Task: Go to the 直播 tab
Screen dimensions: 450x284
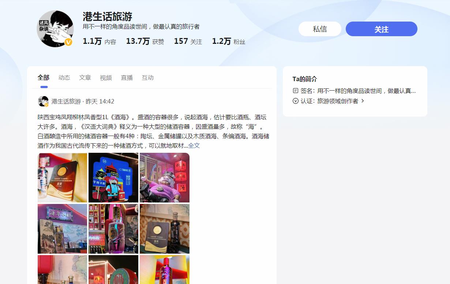Action: [127, 77]
